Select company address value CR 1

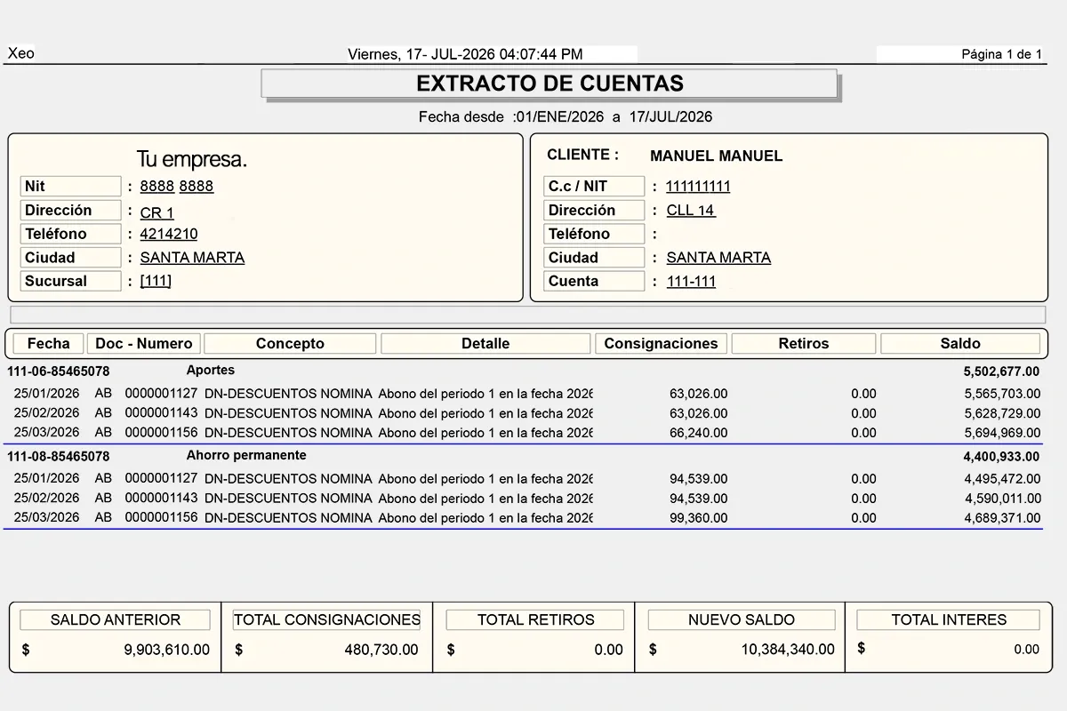click(157, 213)
